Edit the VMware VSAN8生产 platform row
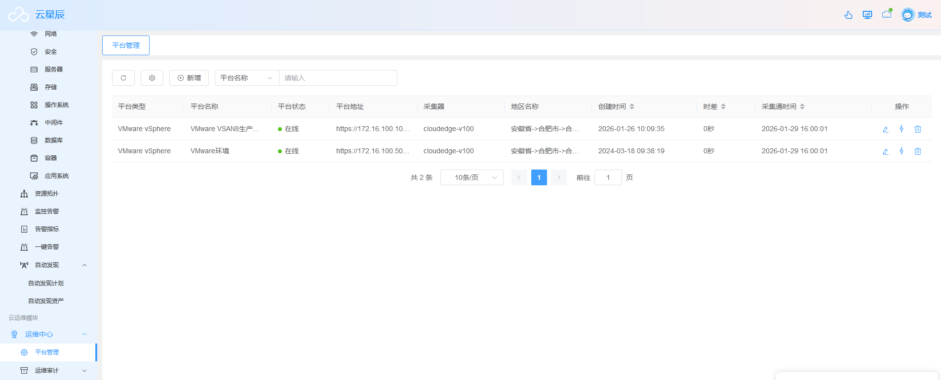The height and width of the screenshot is (380, 941). point(886,129)
